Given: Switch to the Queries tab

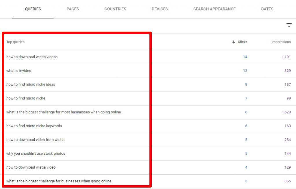Looking at the screenshot, I should (33, 9).
